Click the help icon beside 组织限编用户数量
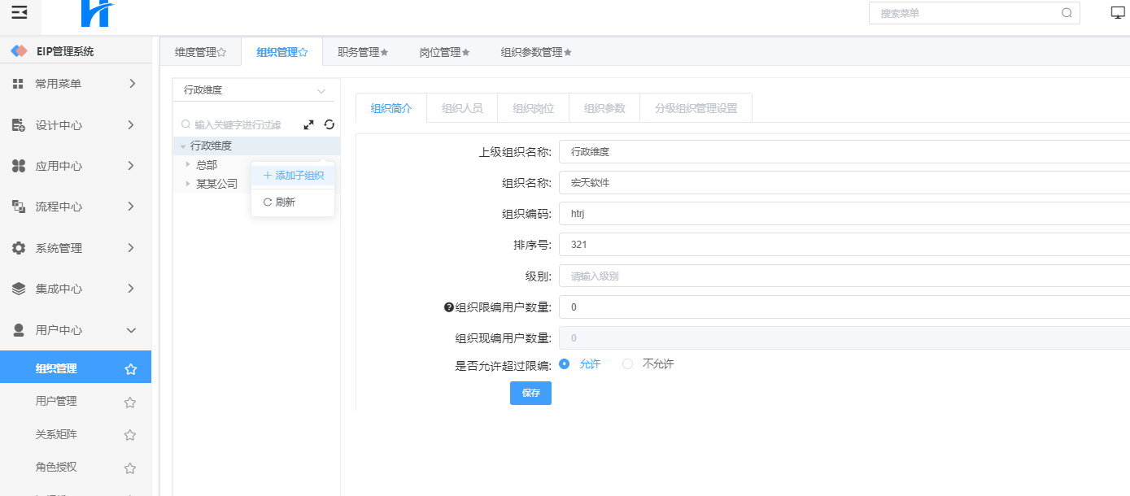Screen dimensions: 1130x496 pyautogui.click(x=448, y=307)
